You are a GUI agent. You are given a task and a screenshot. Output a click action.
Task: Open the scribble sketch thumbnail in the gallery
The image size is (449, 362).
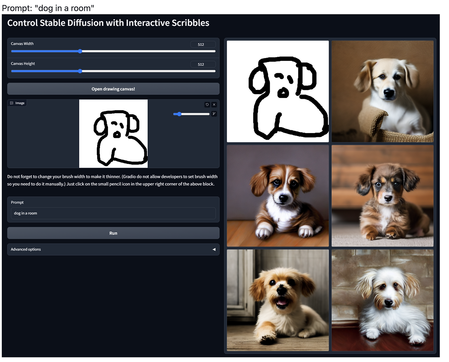coord(278,91)
